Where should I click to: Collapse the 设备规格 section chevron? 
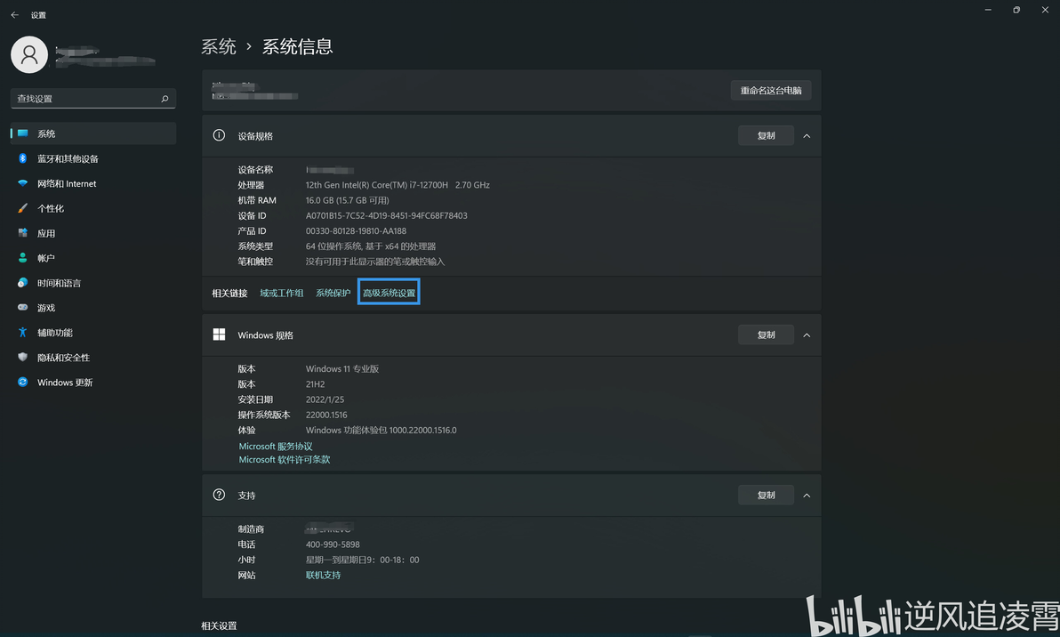[807, 136]
